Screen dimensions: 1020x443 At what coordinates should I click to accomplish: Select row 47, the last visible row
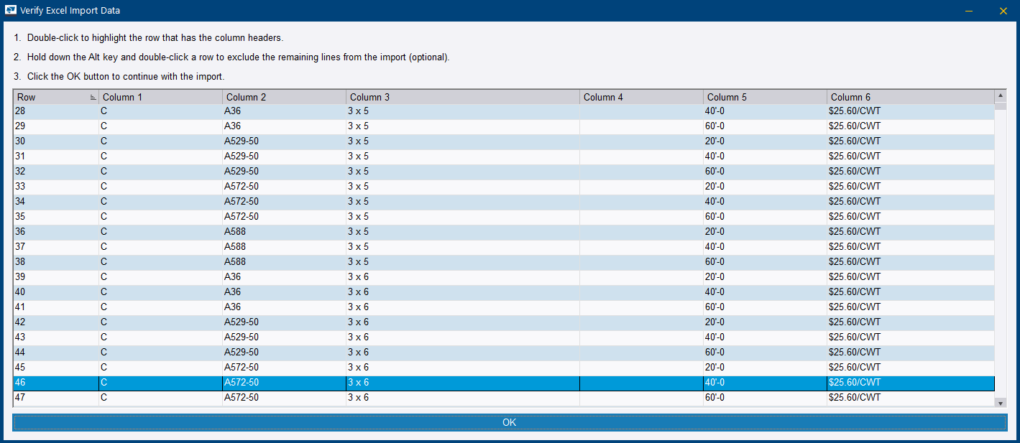288,397
